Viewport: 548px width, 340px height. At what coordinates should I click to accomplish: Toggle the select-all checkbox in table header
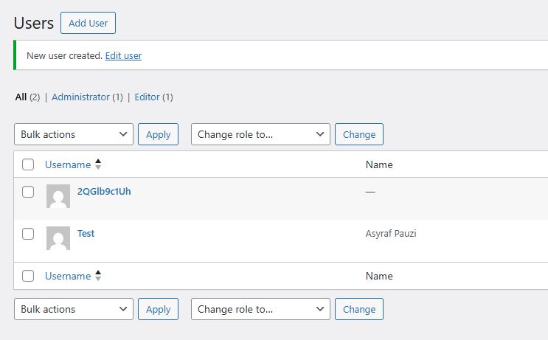pyautogui.click(x=28, y=164)
